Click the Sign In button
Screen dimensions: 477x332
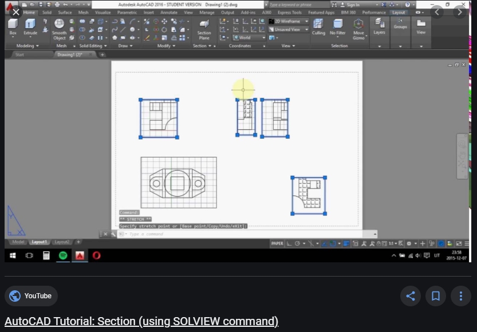pos(350,5)
